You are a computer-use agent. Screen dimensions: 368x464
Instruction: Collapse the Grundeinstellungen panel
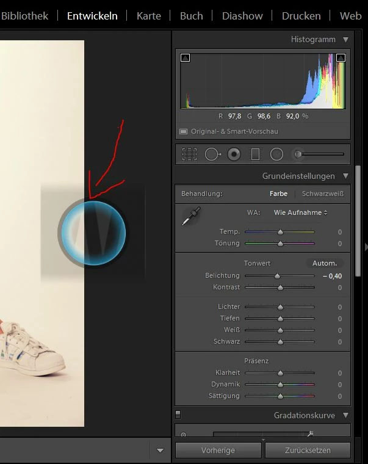(345, 176)
